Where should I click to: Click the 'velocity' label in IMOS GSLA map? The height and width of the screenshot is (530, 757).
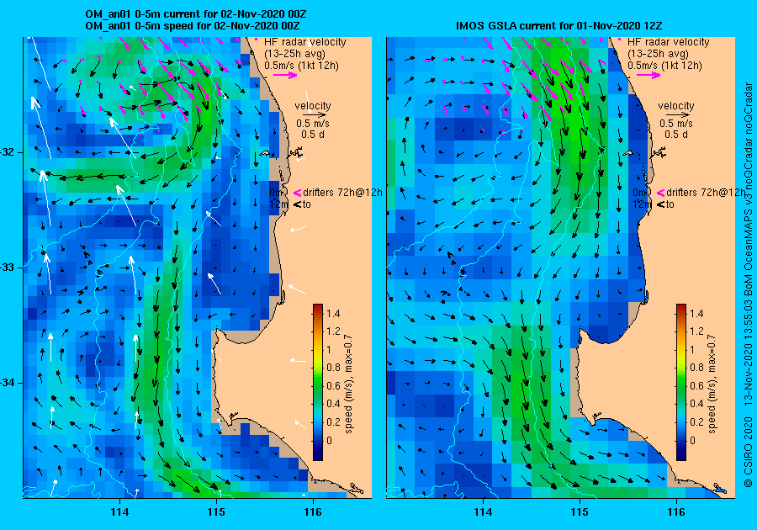pyautogui.click(x=676, y=106)
